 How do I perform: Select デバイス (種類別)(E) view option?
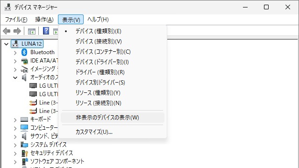(113, 31)
